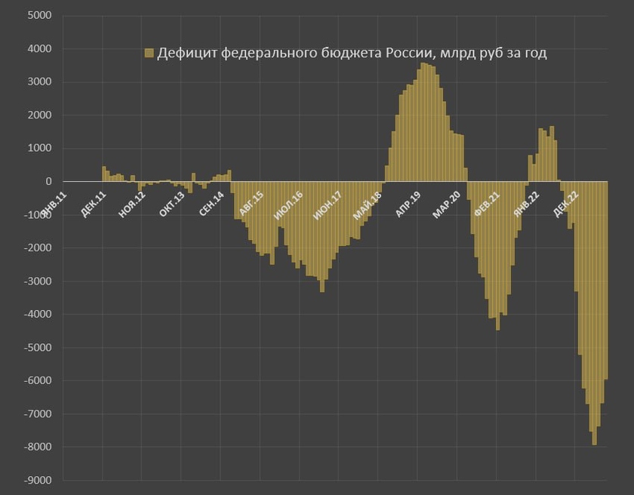Select the ЯНВ.22 date label
634x495 pixels.
[526, 204]
